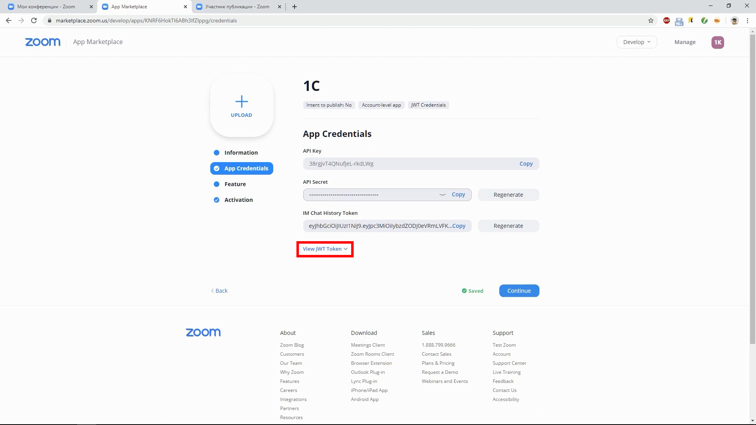Switch to Участник публикации - Zoom tab
756x425 pixels.
point(237,7)
